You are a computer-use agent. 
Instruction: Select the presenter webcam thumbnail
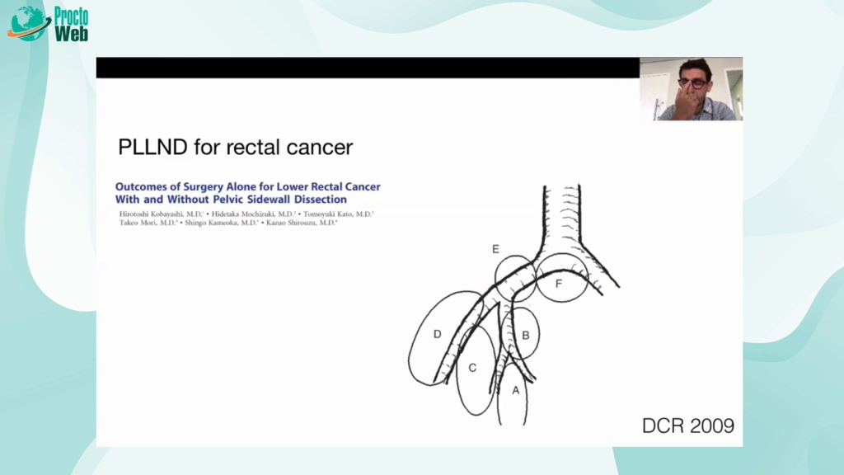coord(691,89)
